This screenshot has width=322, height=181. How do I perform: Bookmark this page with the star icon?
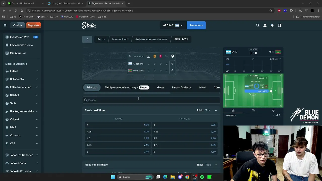[x=271, y=11]
